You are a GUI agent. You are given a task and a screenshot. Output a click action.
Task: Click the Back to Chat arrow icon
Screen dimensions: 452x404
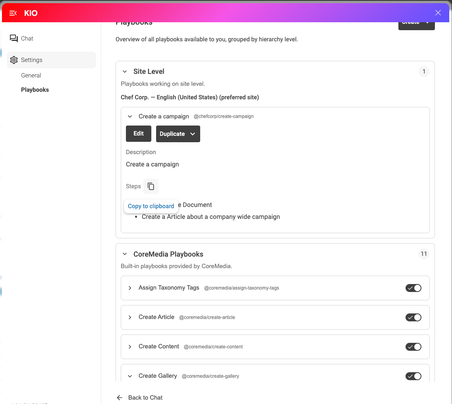pos(120,398)
